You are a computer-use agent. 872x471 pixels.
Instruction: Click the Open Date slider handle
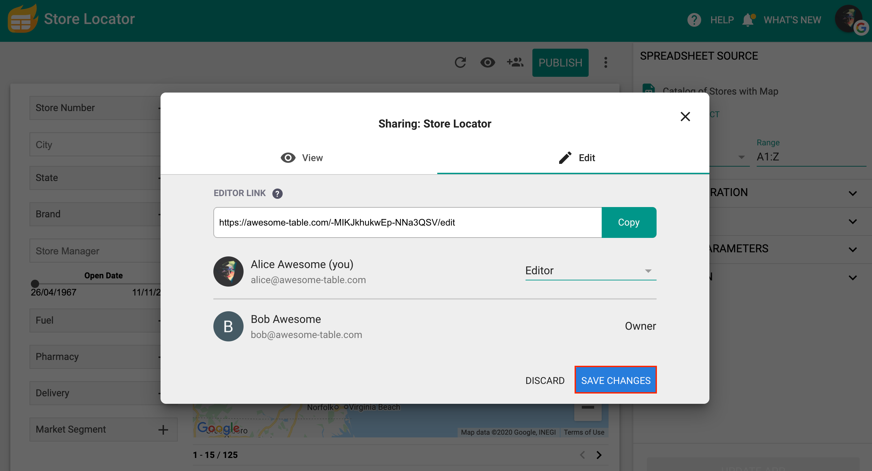(35, 284)
